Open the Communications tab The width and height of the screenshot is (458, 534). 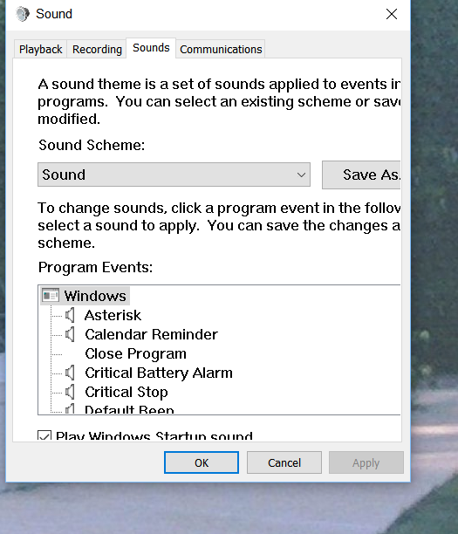pyautogui.click(x=221, y=50)
